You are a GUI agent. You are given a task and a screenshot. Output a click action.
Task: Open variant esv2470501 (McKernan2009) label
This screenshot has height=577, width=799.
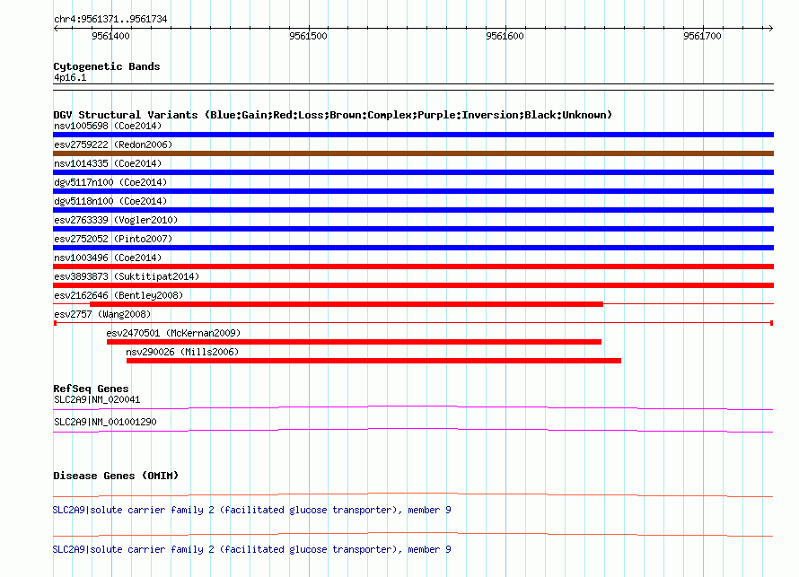[173, 333]
